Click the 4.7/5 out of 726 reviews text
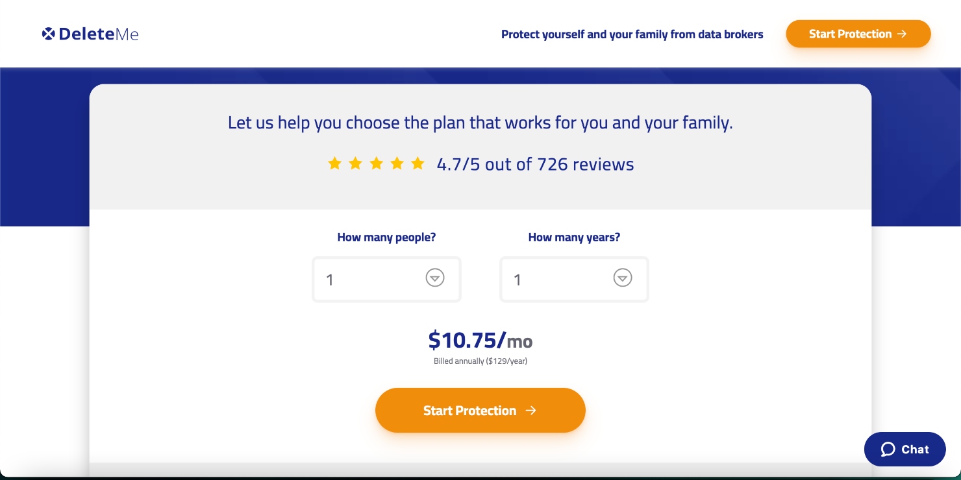961x480 pixels. tap(535, 164)
